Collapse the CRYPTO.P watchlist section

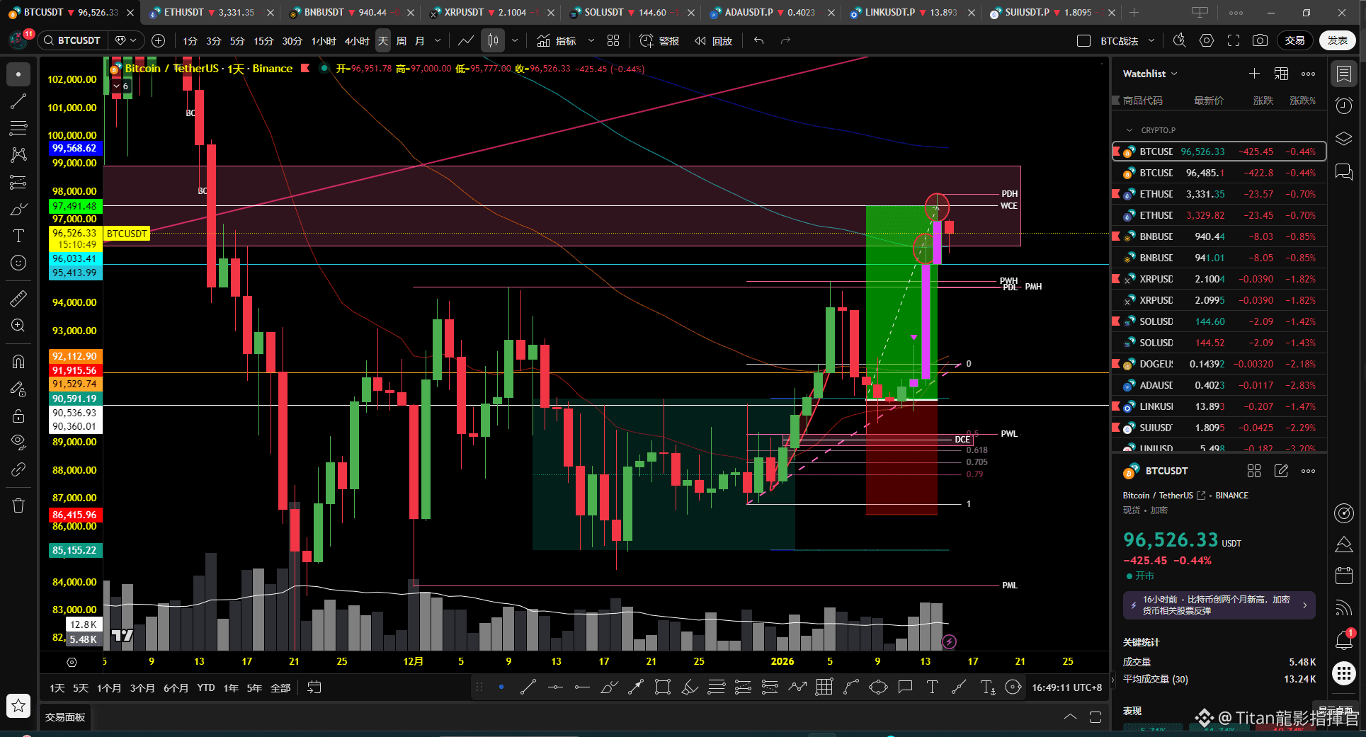1129,130
